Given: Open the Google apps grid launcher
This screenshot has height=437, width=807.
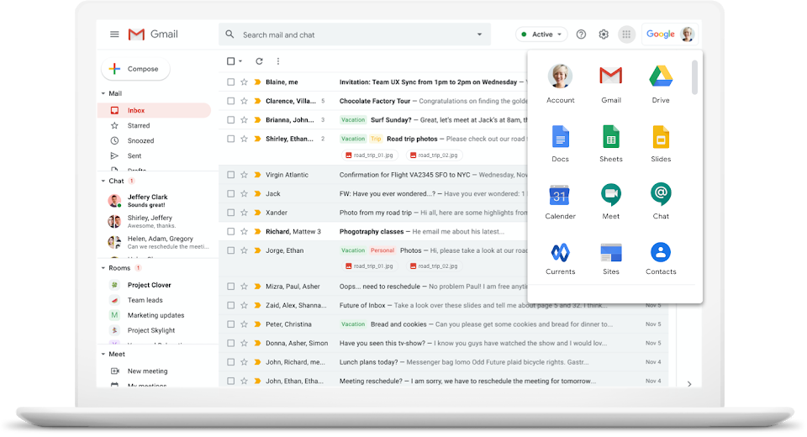Looking at the screenshot, I should pyautogui.click(x=626, y=34).
